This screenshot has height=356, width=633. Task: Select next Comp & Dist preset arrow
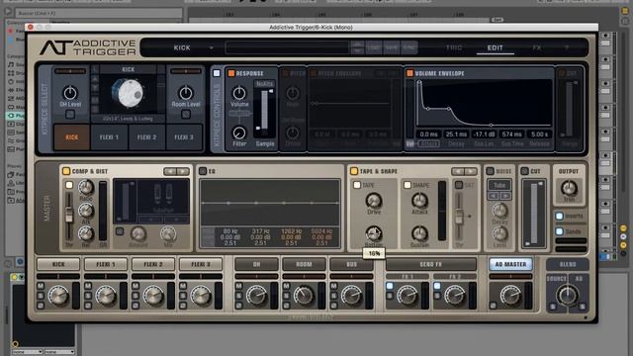[x=183, y=171]
